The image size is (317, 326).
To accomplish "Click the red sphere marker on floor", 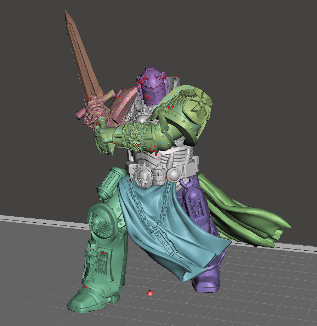I will [x=150, y=293].
